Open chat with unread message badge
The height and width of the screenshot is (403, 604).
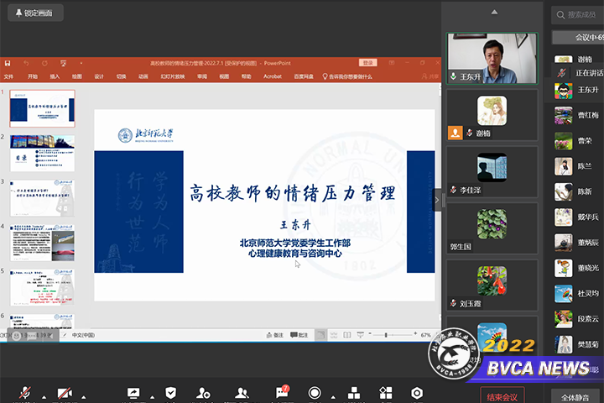[x=282, y=394]
